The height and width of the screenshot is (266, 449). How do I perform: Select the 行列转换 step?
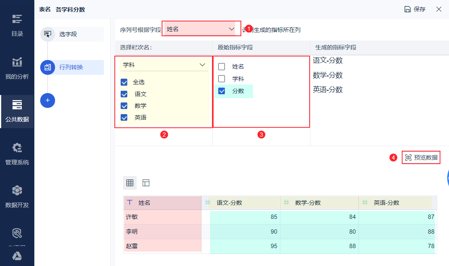(71, 67)
